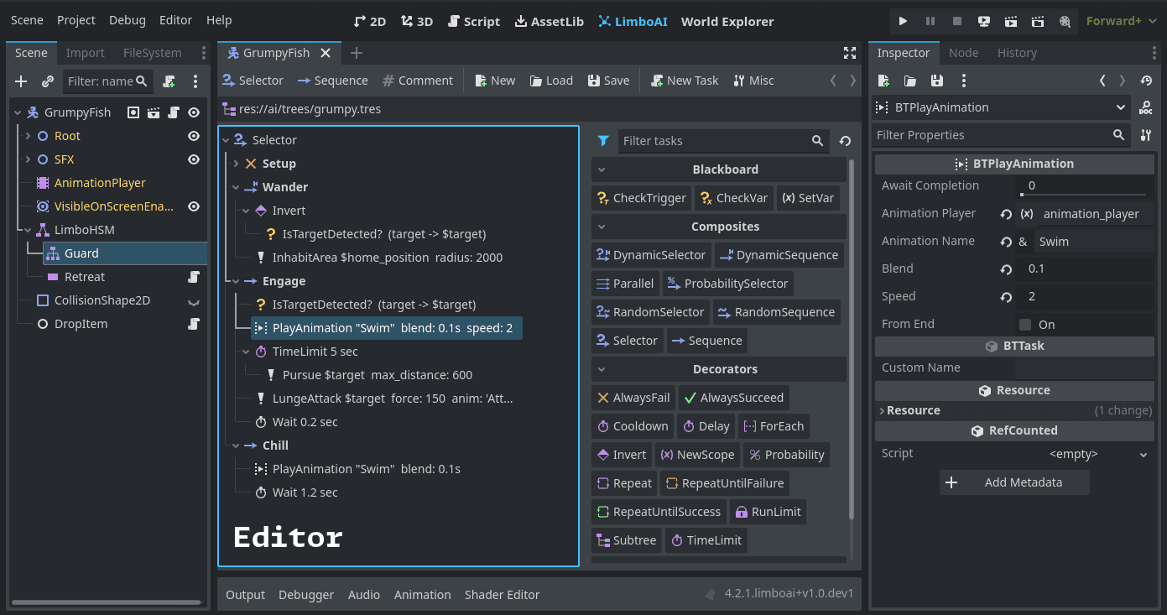
Task: Click the Await Completion value slider
Action: [x=1083, y=185]
